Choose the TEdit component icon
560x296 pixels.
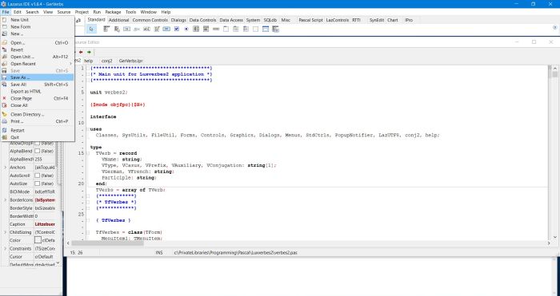[x=146, y=30]
